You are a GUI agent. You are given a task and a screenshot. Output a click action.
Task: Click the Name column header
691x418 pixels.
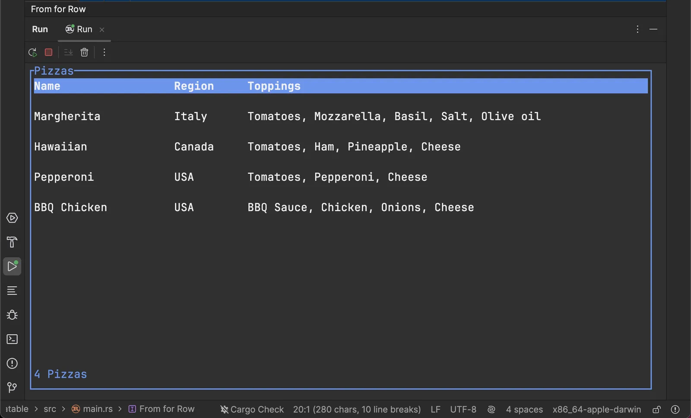coord(47,86)
